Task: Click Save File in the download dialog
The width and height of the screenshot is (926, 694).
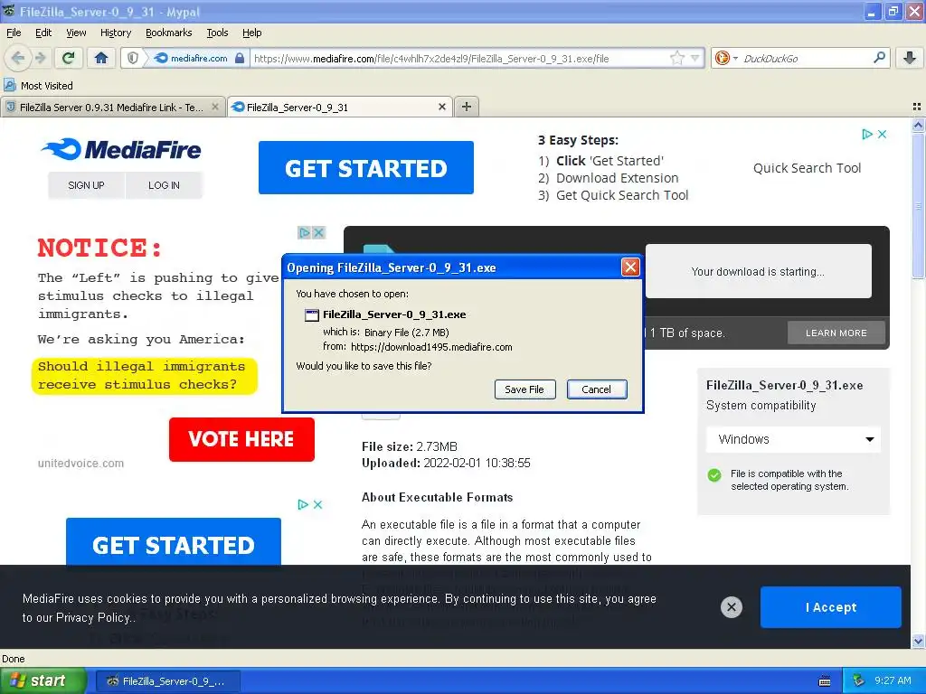Action: pos(524,389)
